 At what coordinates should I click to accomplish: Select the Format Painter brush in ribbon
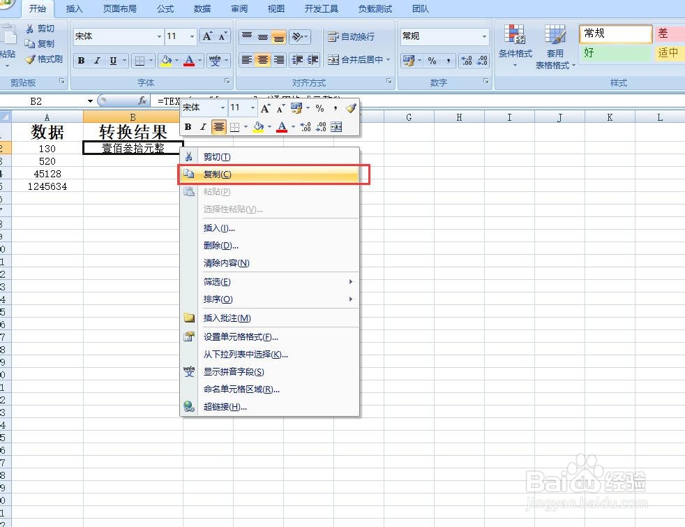click(x=30, y=59)
